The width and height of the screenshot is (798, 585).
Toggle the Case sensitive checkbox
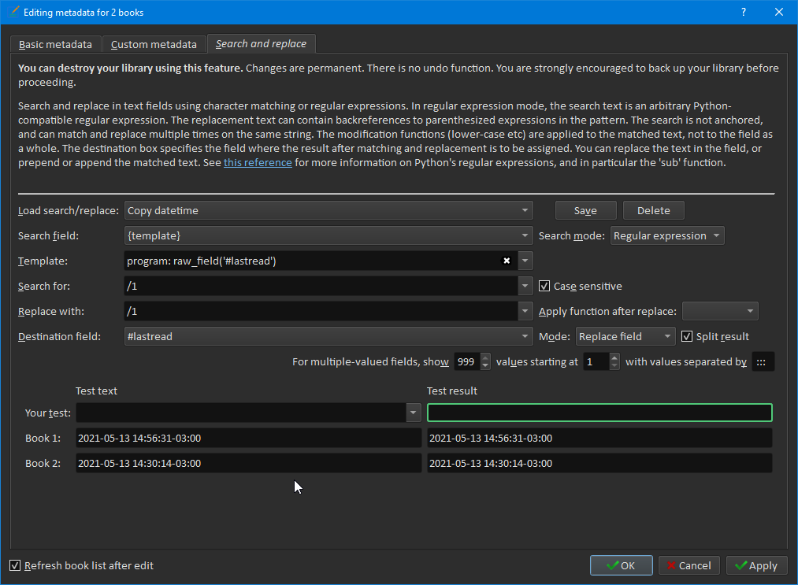pyautogui.click(x=544, y=286)
